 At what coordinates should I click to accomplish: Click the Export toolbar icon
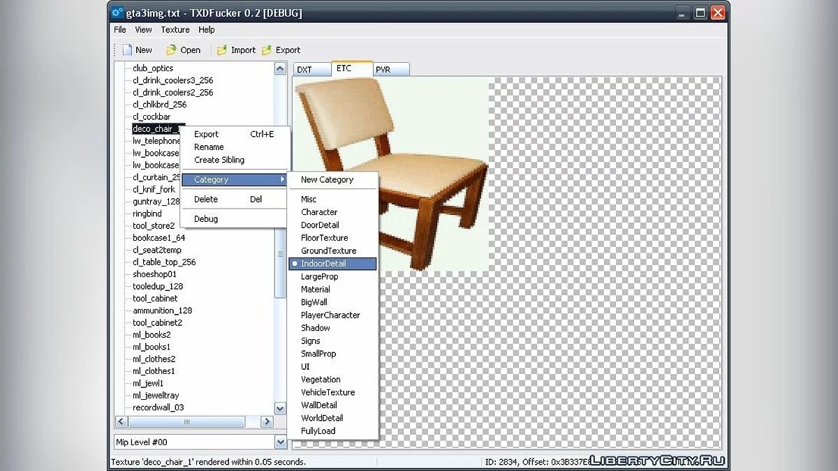coord(267,50)
